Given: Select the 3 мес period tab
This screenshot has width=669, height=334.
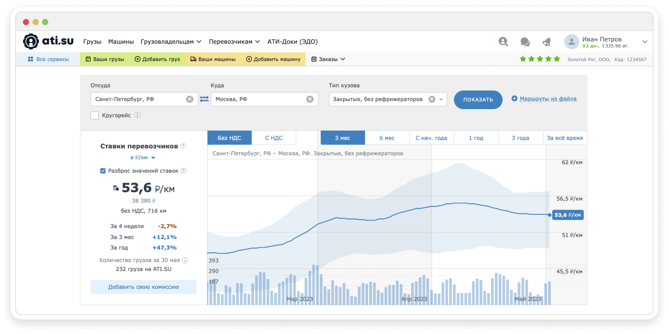Looking at the screenshot, I should pyautogui.click(x=342, y=138).
